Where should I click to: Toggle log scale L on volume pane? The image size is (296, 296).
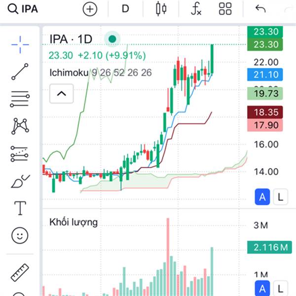pyautogui.click(x=281, y=289)
